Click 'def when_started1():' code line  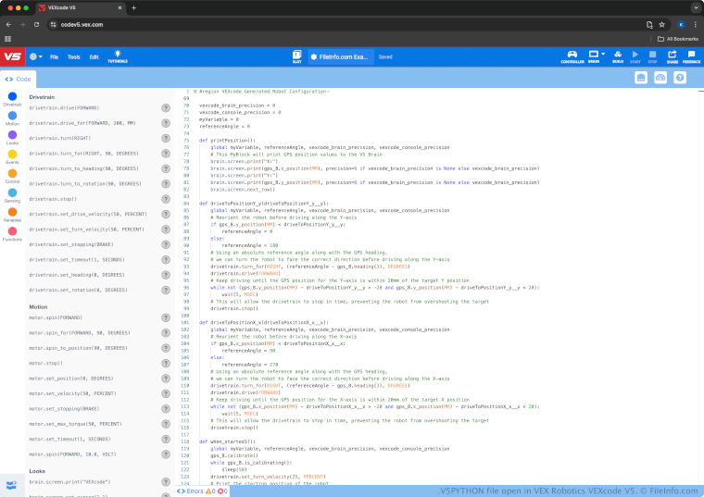point(227,441)
